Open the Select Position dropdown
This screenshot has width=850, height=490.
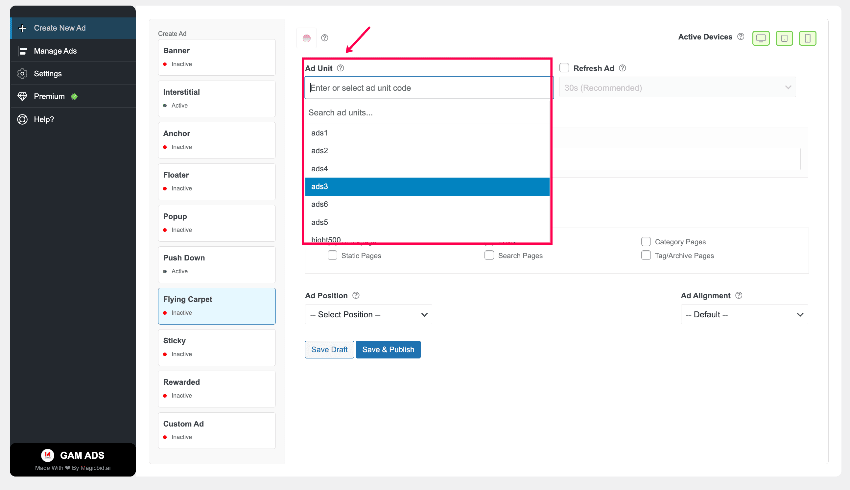368,314
